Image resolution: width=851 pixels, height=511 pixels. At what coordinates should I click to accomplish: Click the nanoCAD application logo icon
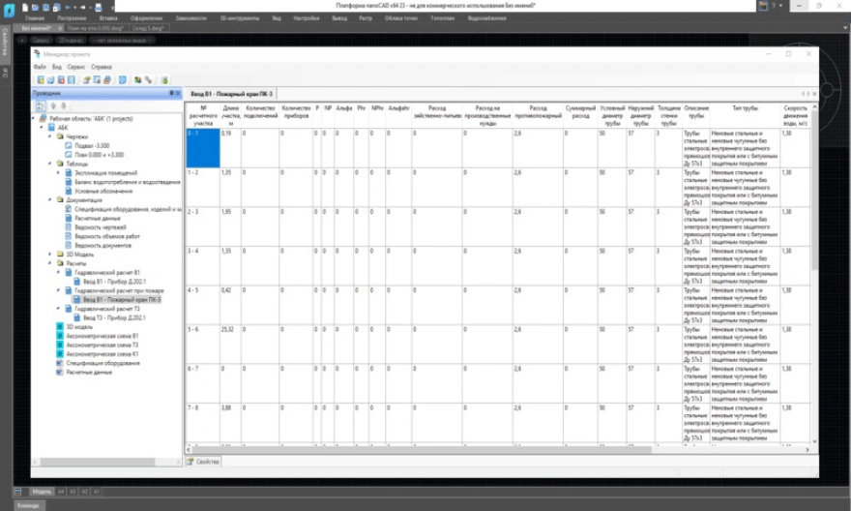[9, 8]
